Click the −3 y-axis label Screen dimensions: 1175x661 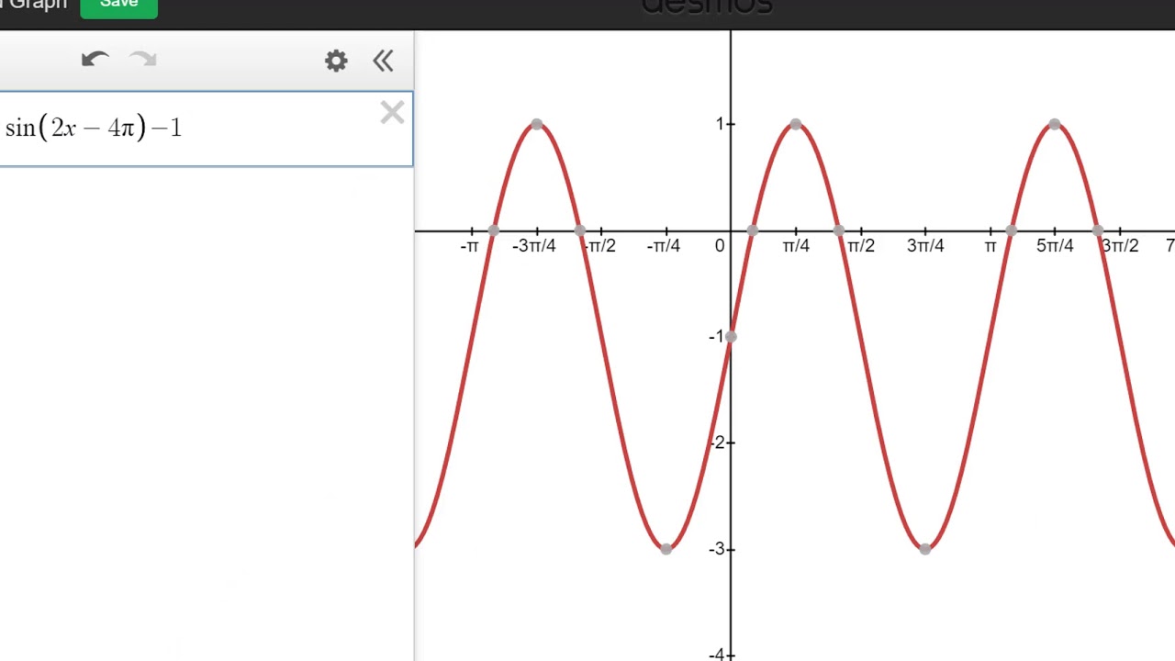[717, 549]
